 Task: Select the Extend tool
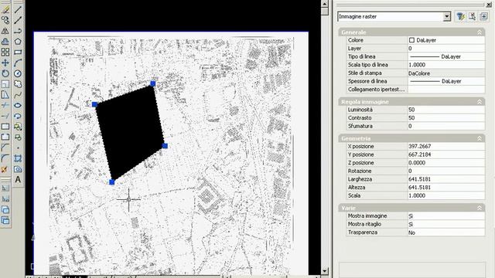5,116
